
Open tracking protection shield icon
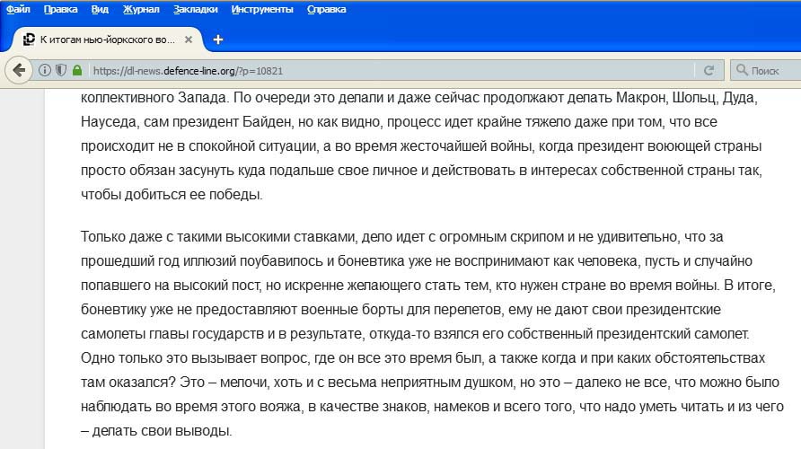(61, 70)
